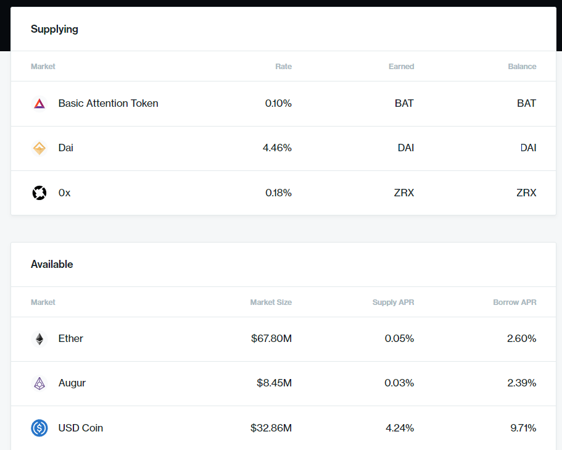
Task: Click the 2.60% Ether borrow APR
Action: tap(521, 338)
